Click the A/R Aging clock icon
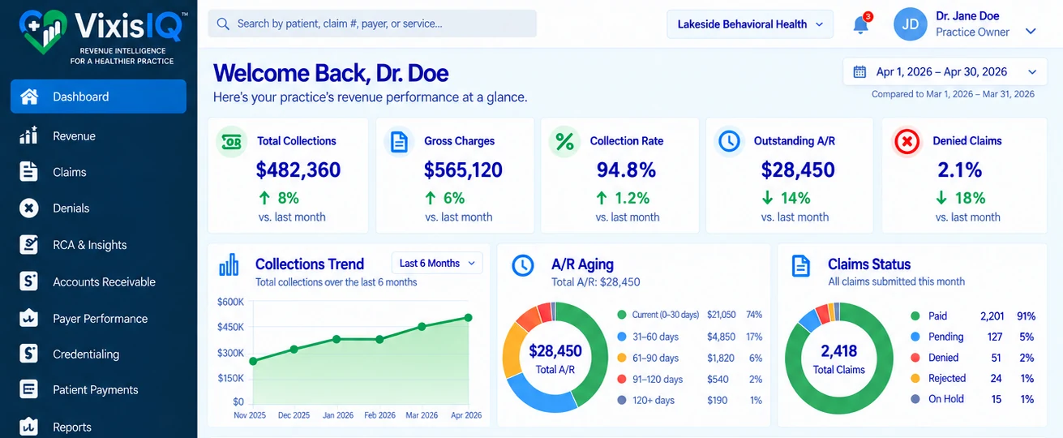1063x438 pixels. (x=523, y=265)
